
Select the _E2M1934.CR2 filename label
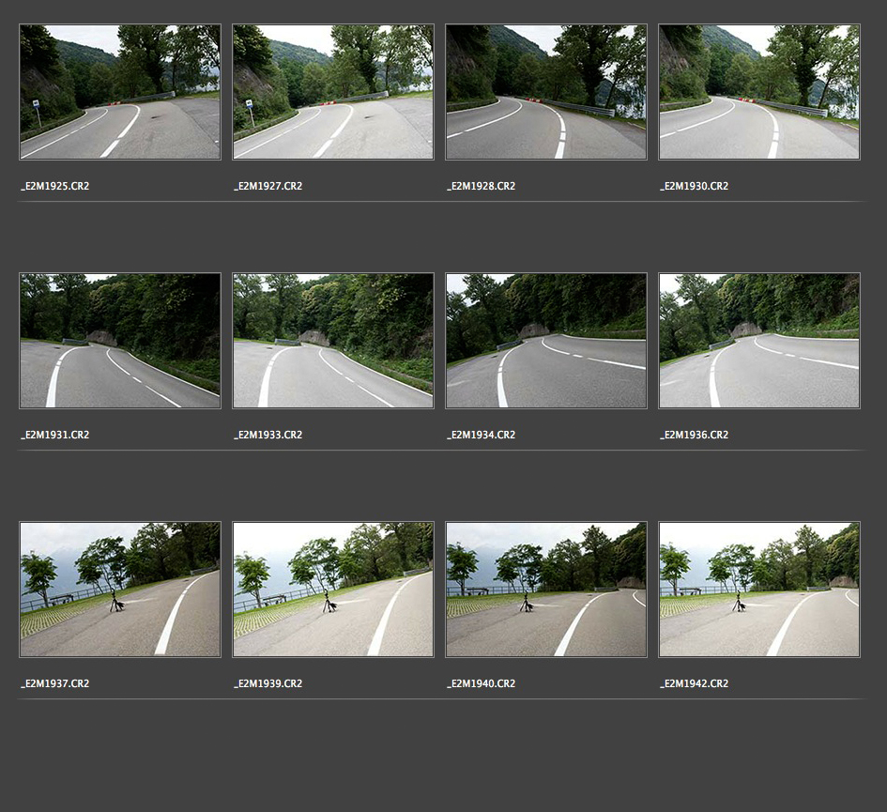coord(482,435)
